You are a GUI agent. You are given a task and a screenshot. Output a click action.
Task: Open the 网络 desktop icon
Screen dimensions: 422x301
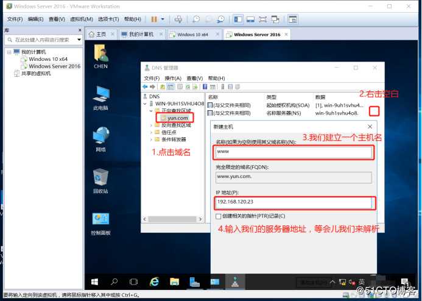(x=100, y=140)
